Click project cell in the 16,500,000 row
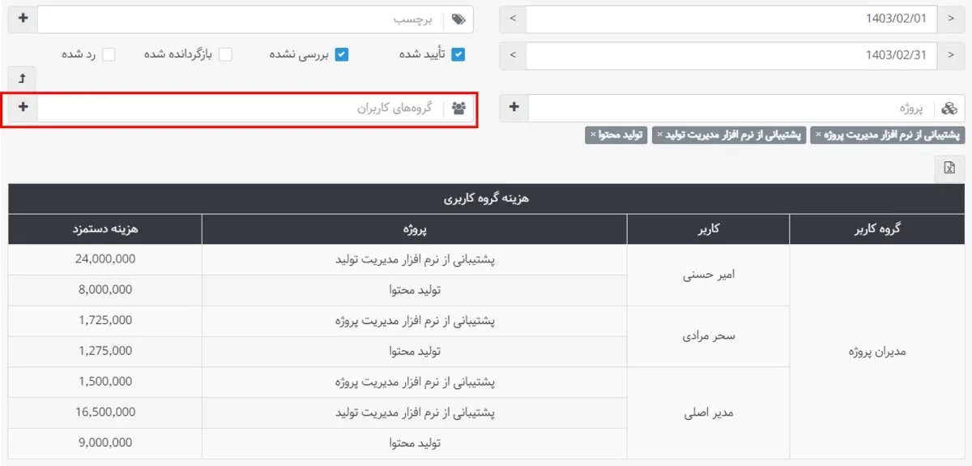972x466 pixels. (x=415, y=413)
